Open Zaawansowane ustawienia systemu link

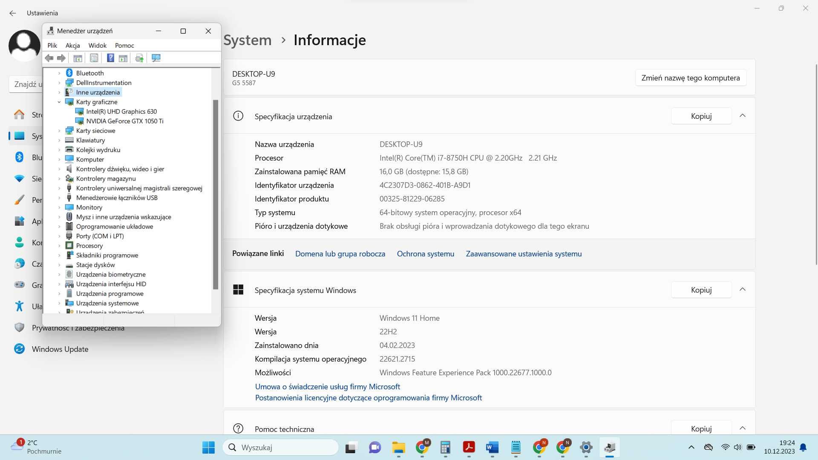[x=524, y=254]
